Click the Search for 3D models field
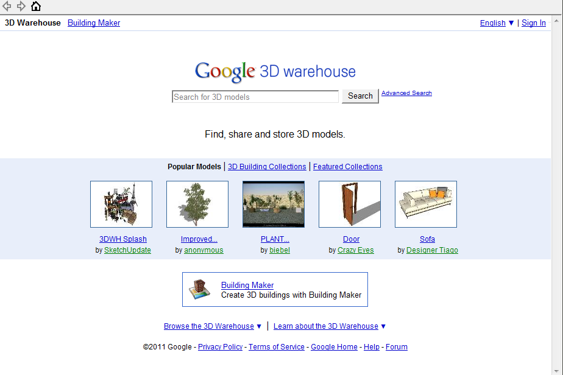Screen dimensions: 563x375 pos(255,97)
